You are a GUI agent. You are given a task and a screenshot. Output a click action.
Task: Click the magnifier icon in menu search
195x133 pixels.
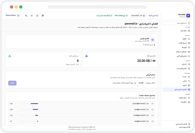click(189, 23)
